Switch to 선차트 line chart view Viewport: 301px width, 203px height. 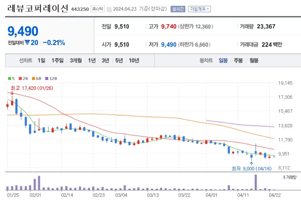(26, 60)
